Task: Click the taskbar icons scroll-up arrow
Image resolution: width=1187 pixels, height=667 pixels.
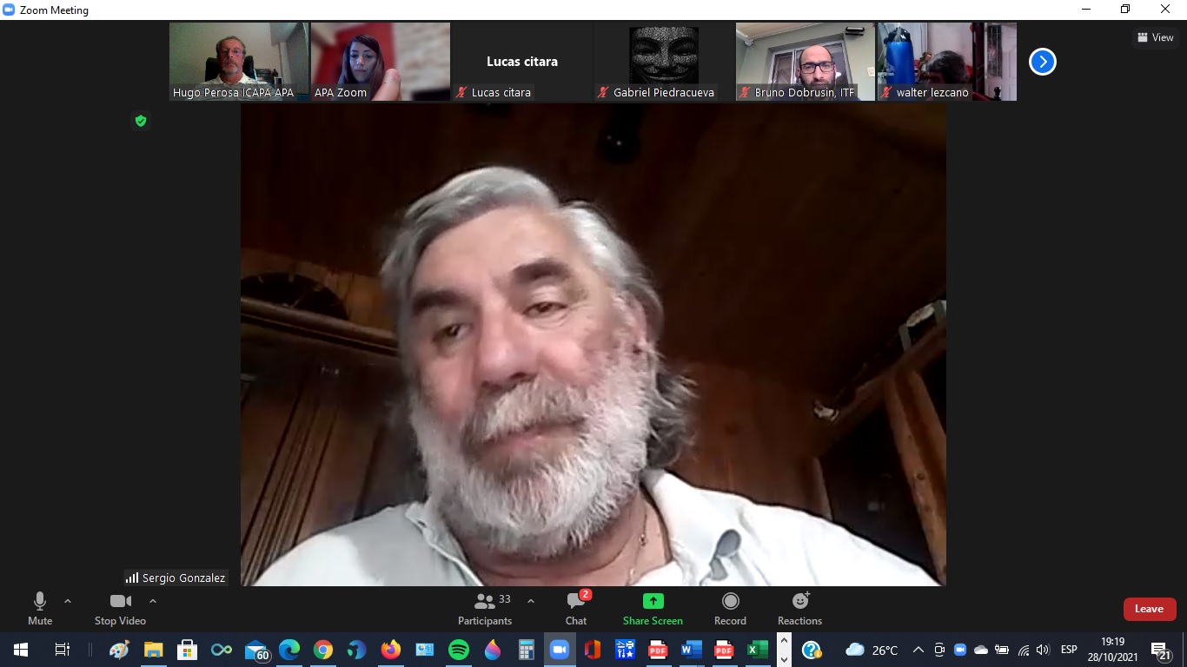Action: pyautogui.click(x=784, y=641)
